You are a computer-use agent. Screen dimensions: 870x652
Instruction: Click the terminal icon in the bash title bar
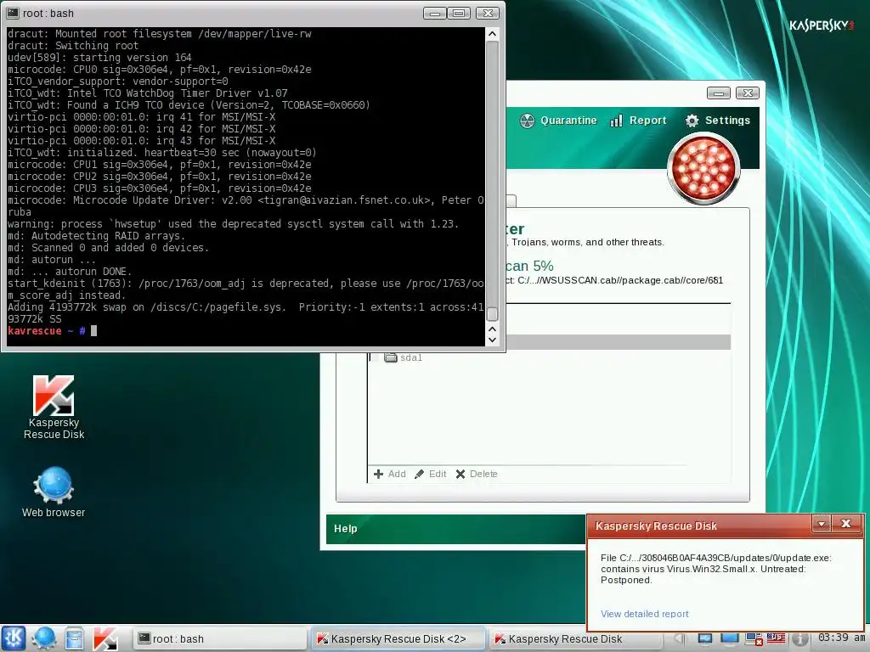(12, 13)
